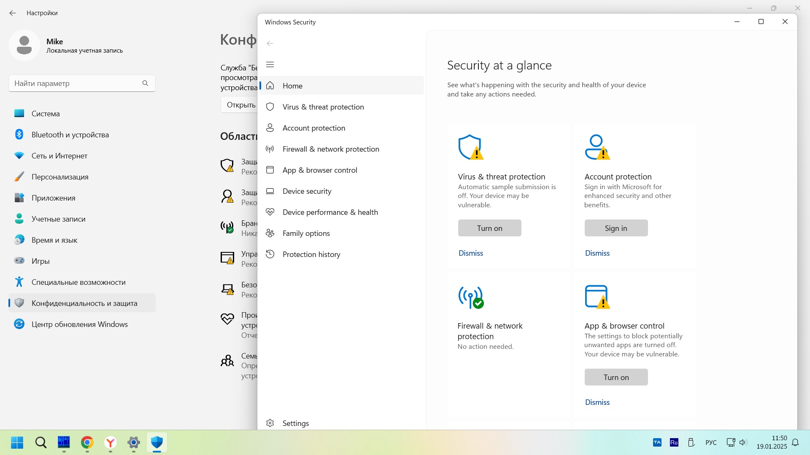Click the Firewall & network protection antenna tile icon
Screen dimensions: 810x455
(x=470, y=297)
